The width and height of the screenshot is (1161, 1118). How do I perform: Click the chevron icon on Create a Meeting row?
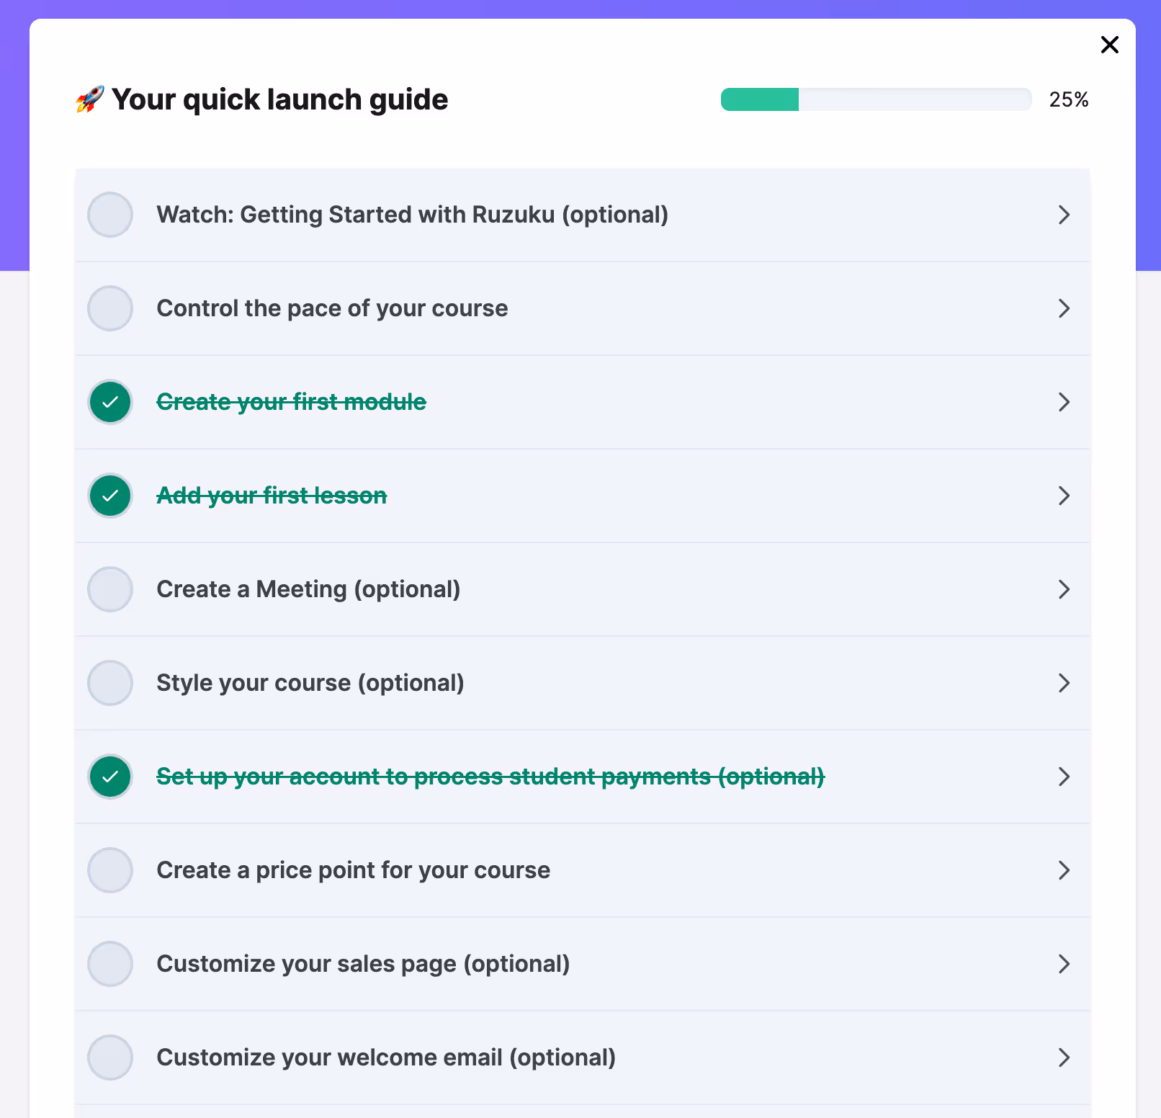[1064, 589]
